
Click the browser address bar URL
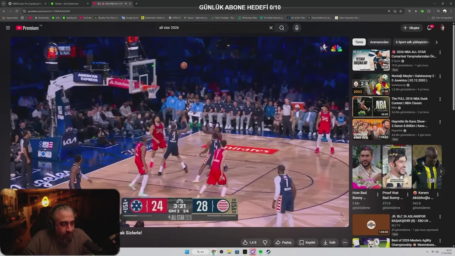(x=49, y=11)
